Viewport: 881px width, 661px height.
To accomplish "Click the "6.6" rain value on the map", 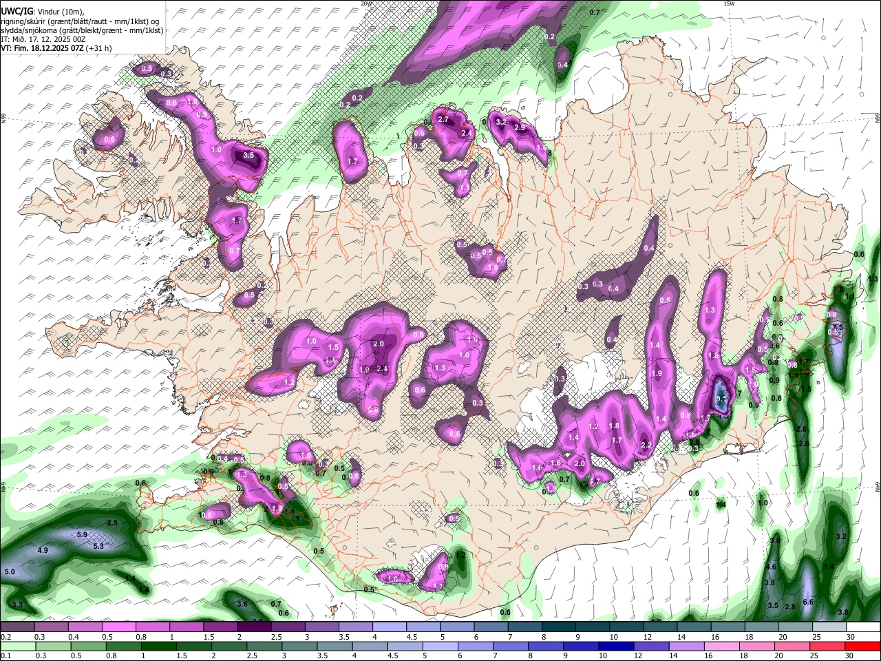I will (x=808, y=602).
